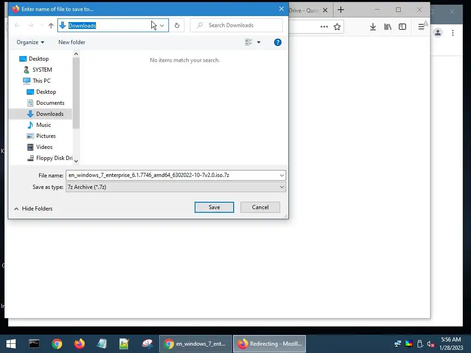
Task: Open Firefox downloads arrow icon
Action: point(373,27)
